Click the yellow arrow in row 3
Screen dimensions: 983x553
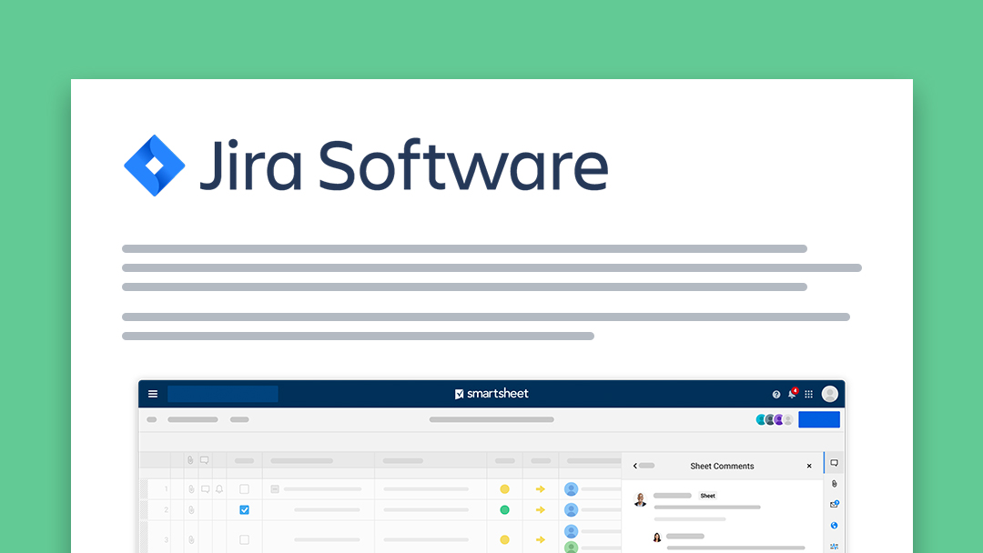541,540
